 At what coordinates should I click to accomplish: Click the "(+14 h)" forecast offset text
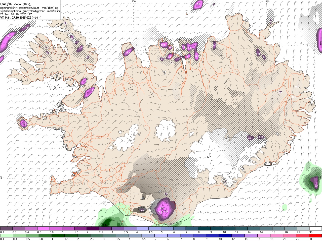(x=37, y=18)
